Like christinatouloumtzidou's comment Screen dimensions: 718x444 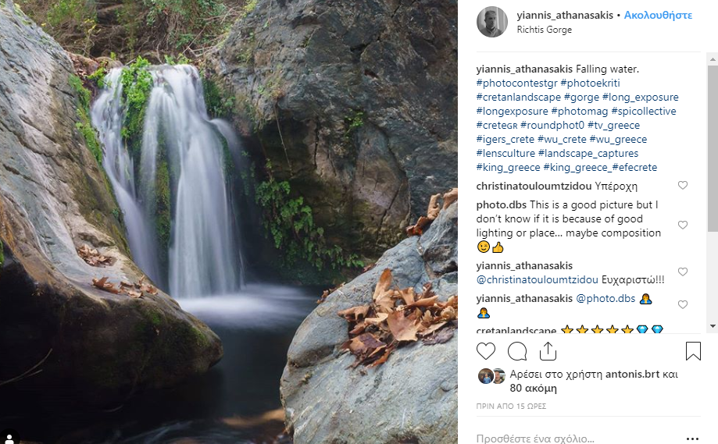pyautogui.click(x=683, y=186)
